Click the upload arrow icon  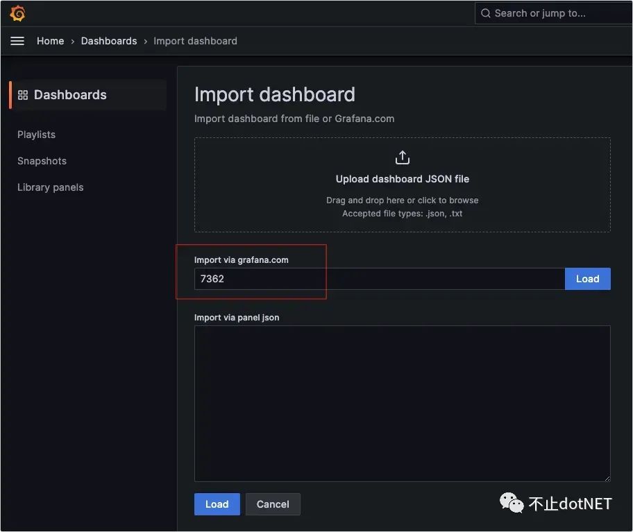(x=402, y=158)
